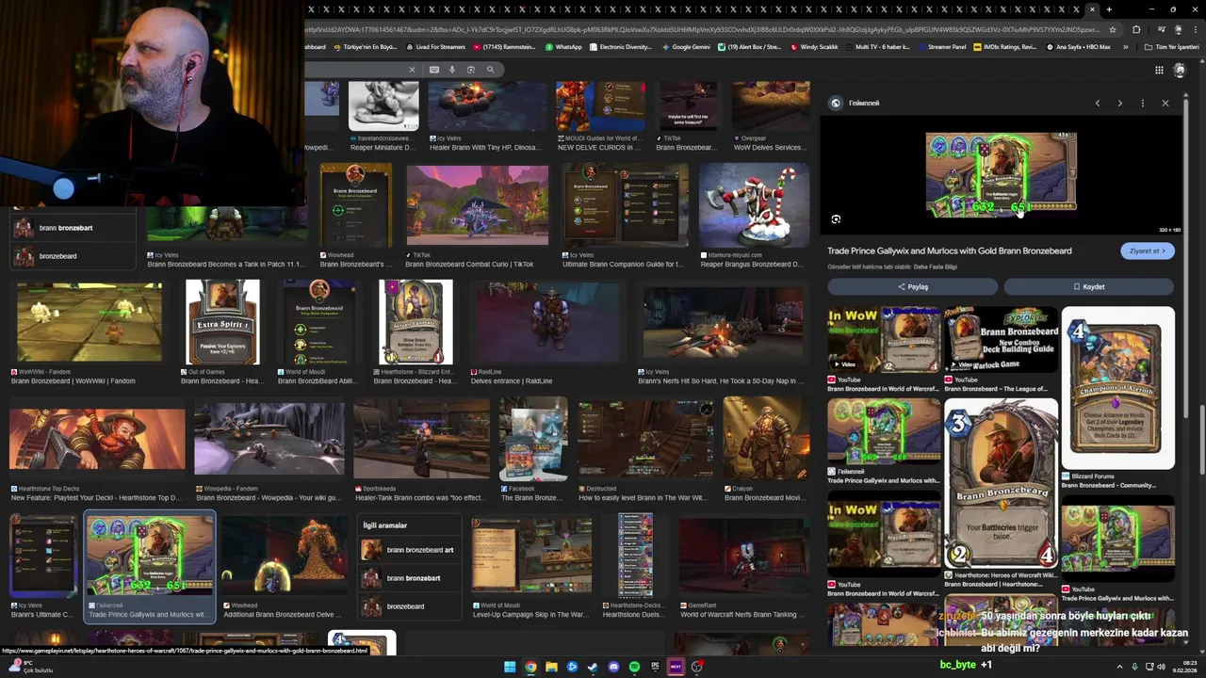Viewport: 1206px width, 678px height.
Task: Open Hearthstone Top Decks Brann artwork thumbnail
Action: coord(97,440)
